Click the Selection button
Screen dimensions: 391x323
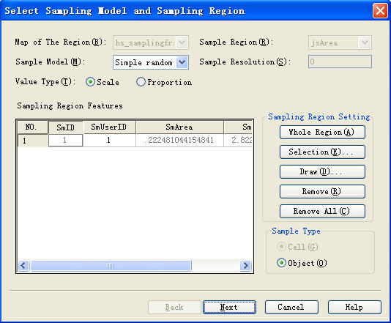(322, 152)
